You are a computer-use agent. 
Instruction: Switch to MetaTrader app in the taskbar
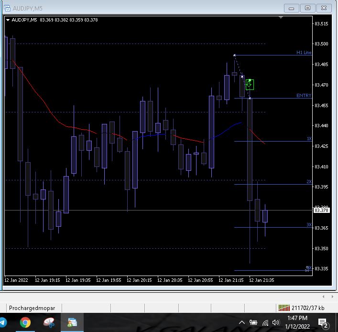72,323
